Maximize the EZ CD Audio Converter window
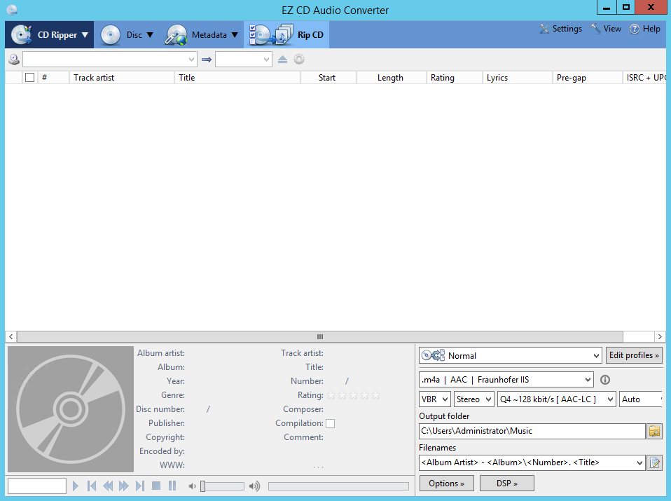671x501 pixels. coord(626,7)
